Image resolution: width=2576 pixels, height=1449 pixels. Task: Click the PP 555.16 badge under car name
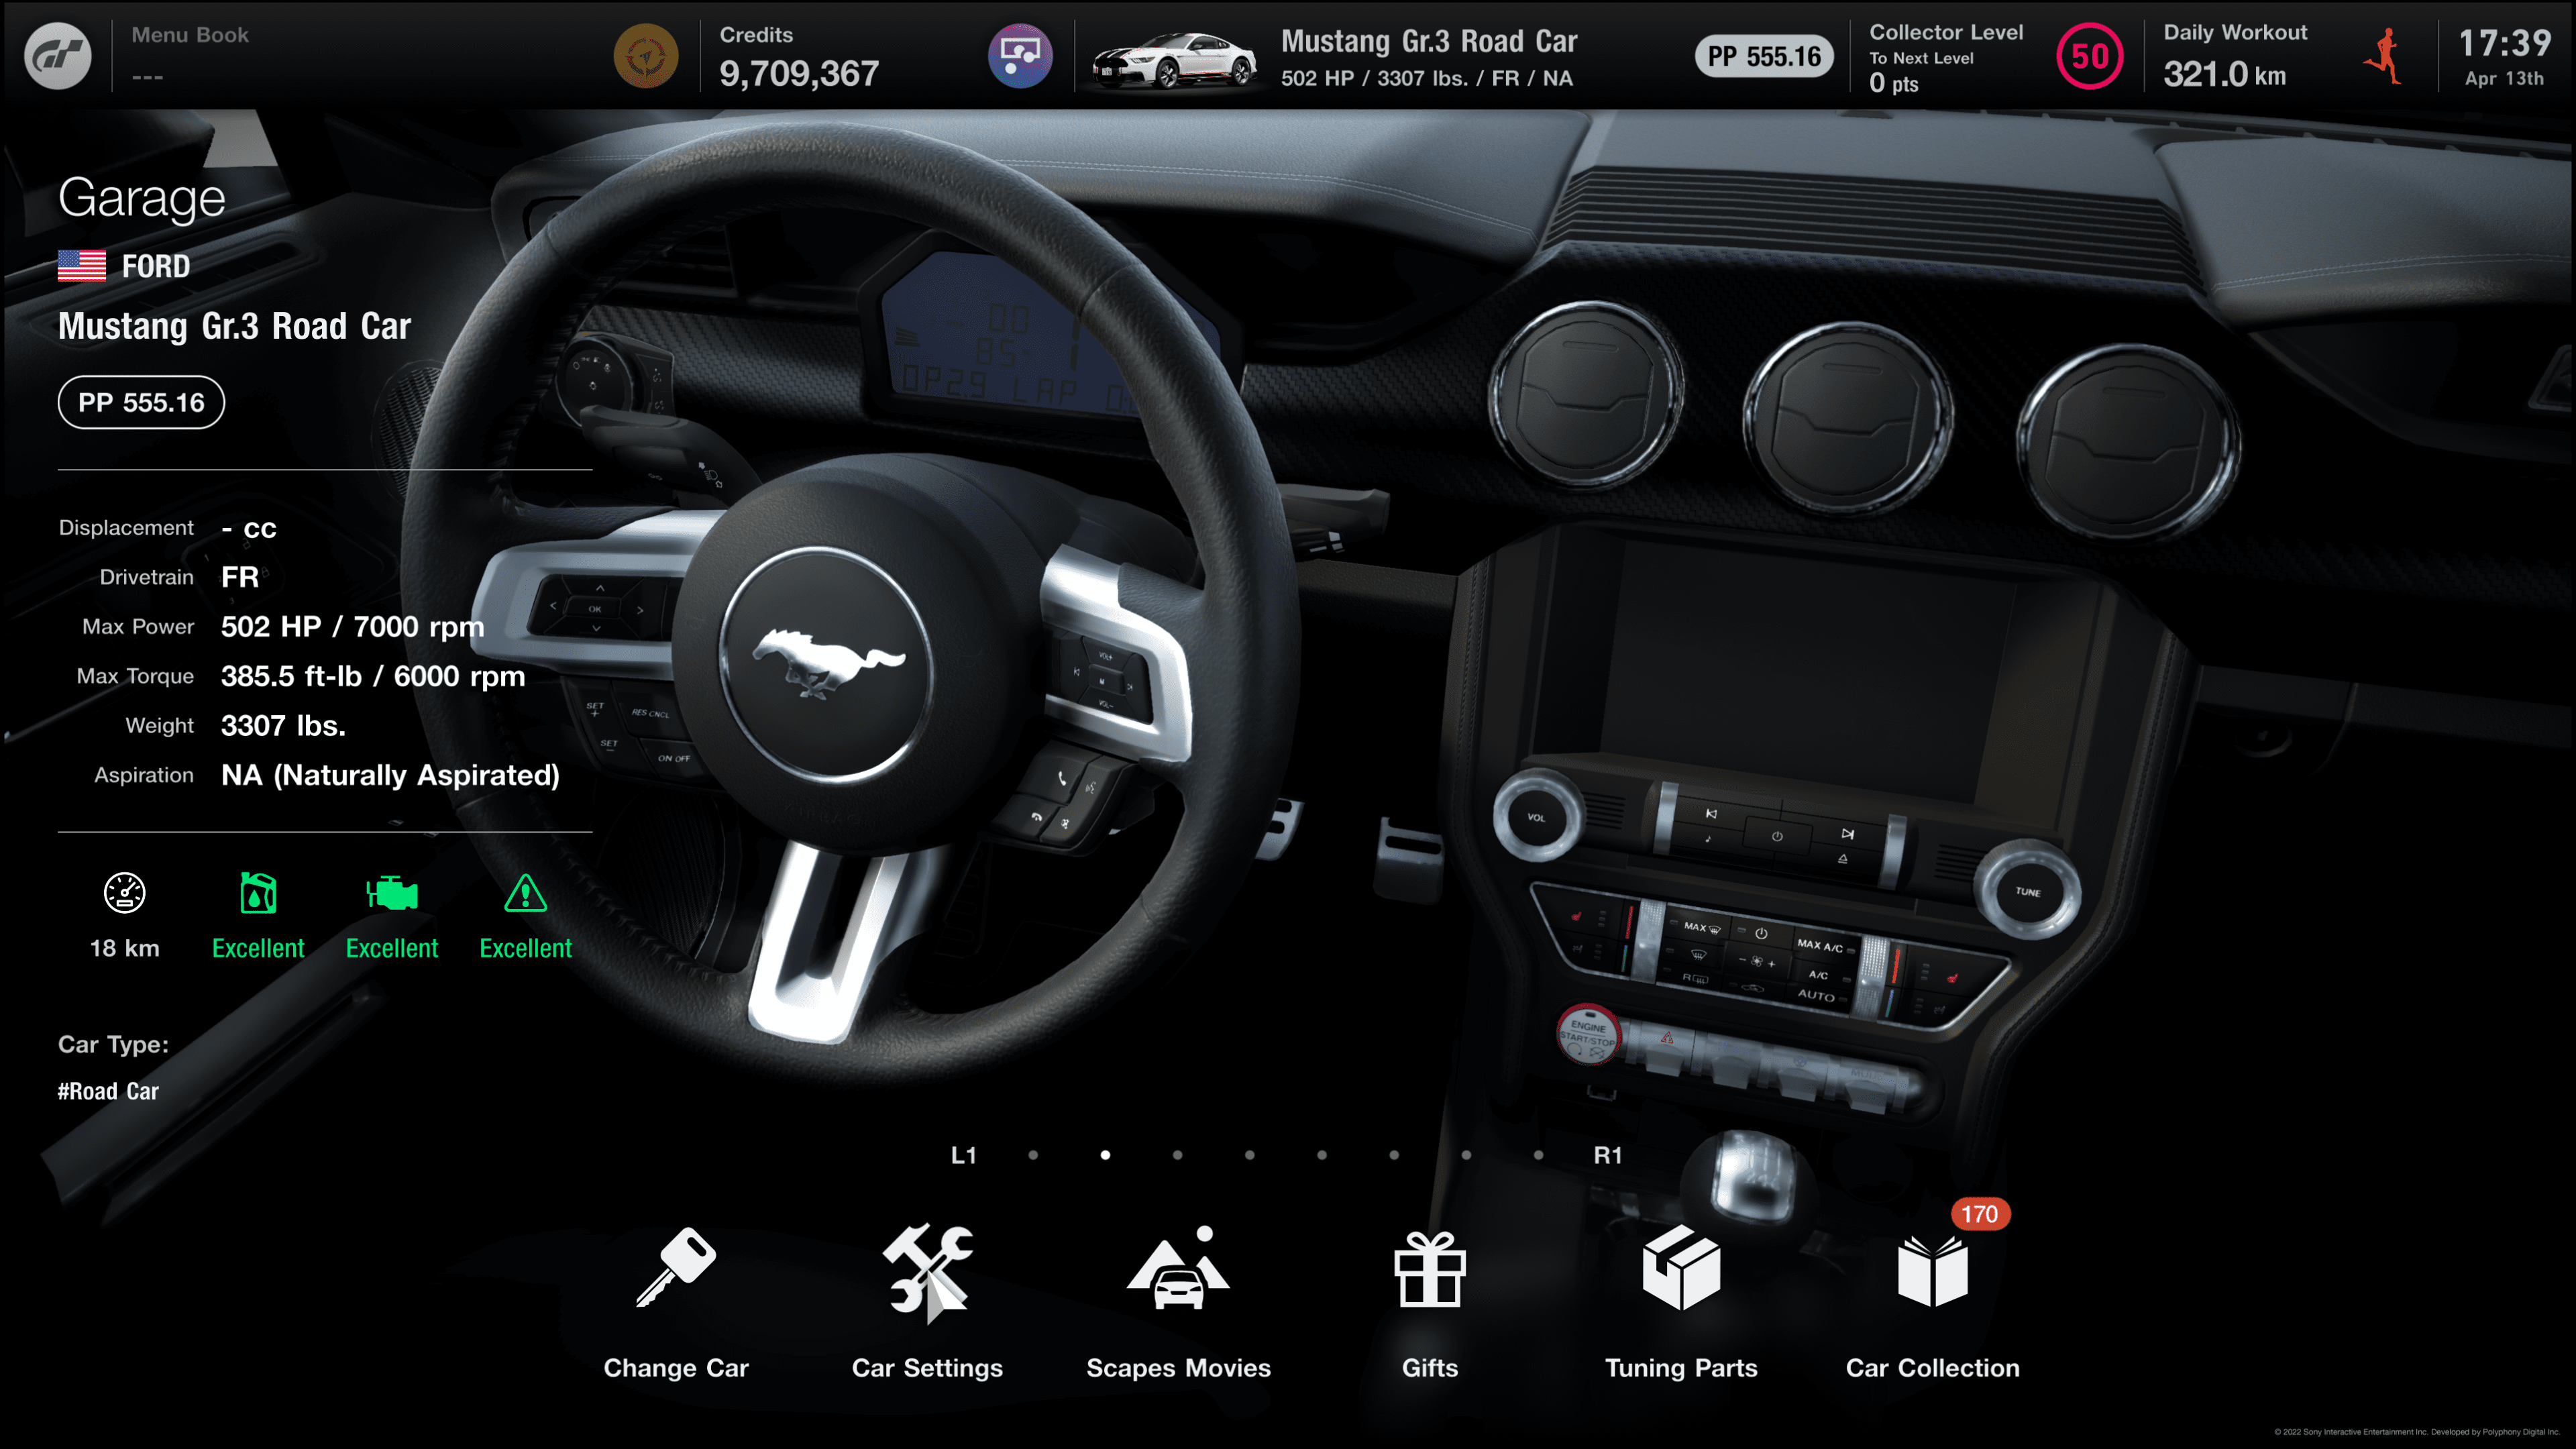[x=141, y=402]
